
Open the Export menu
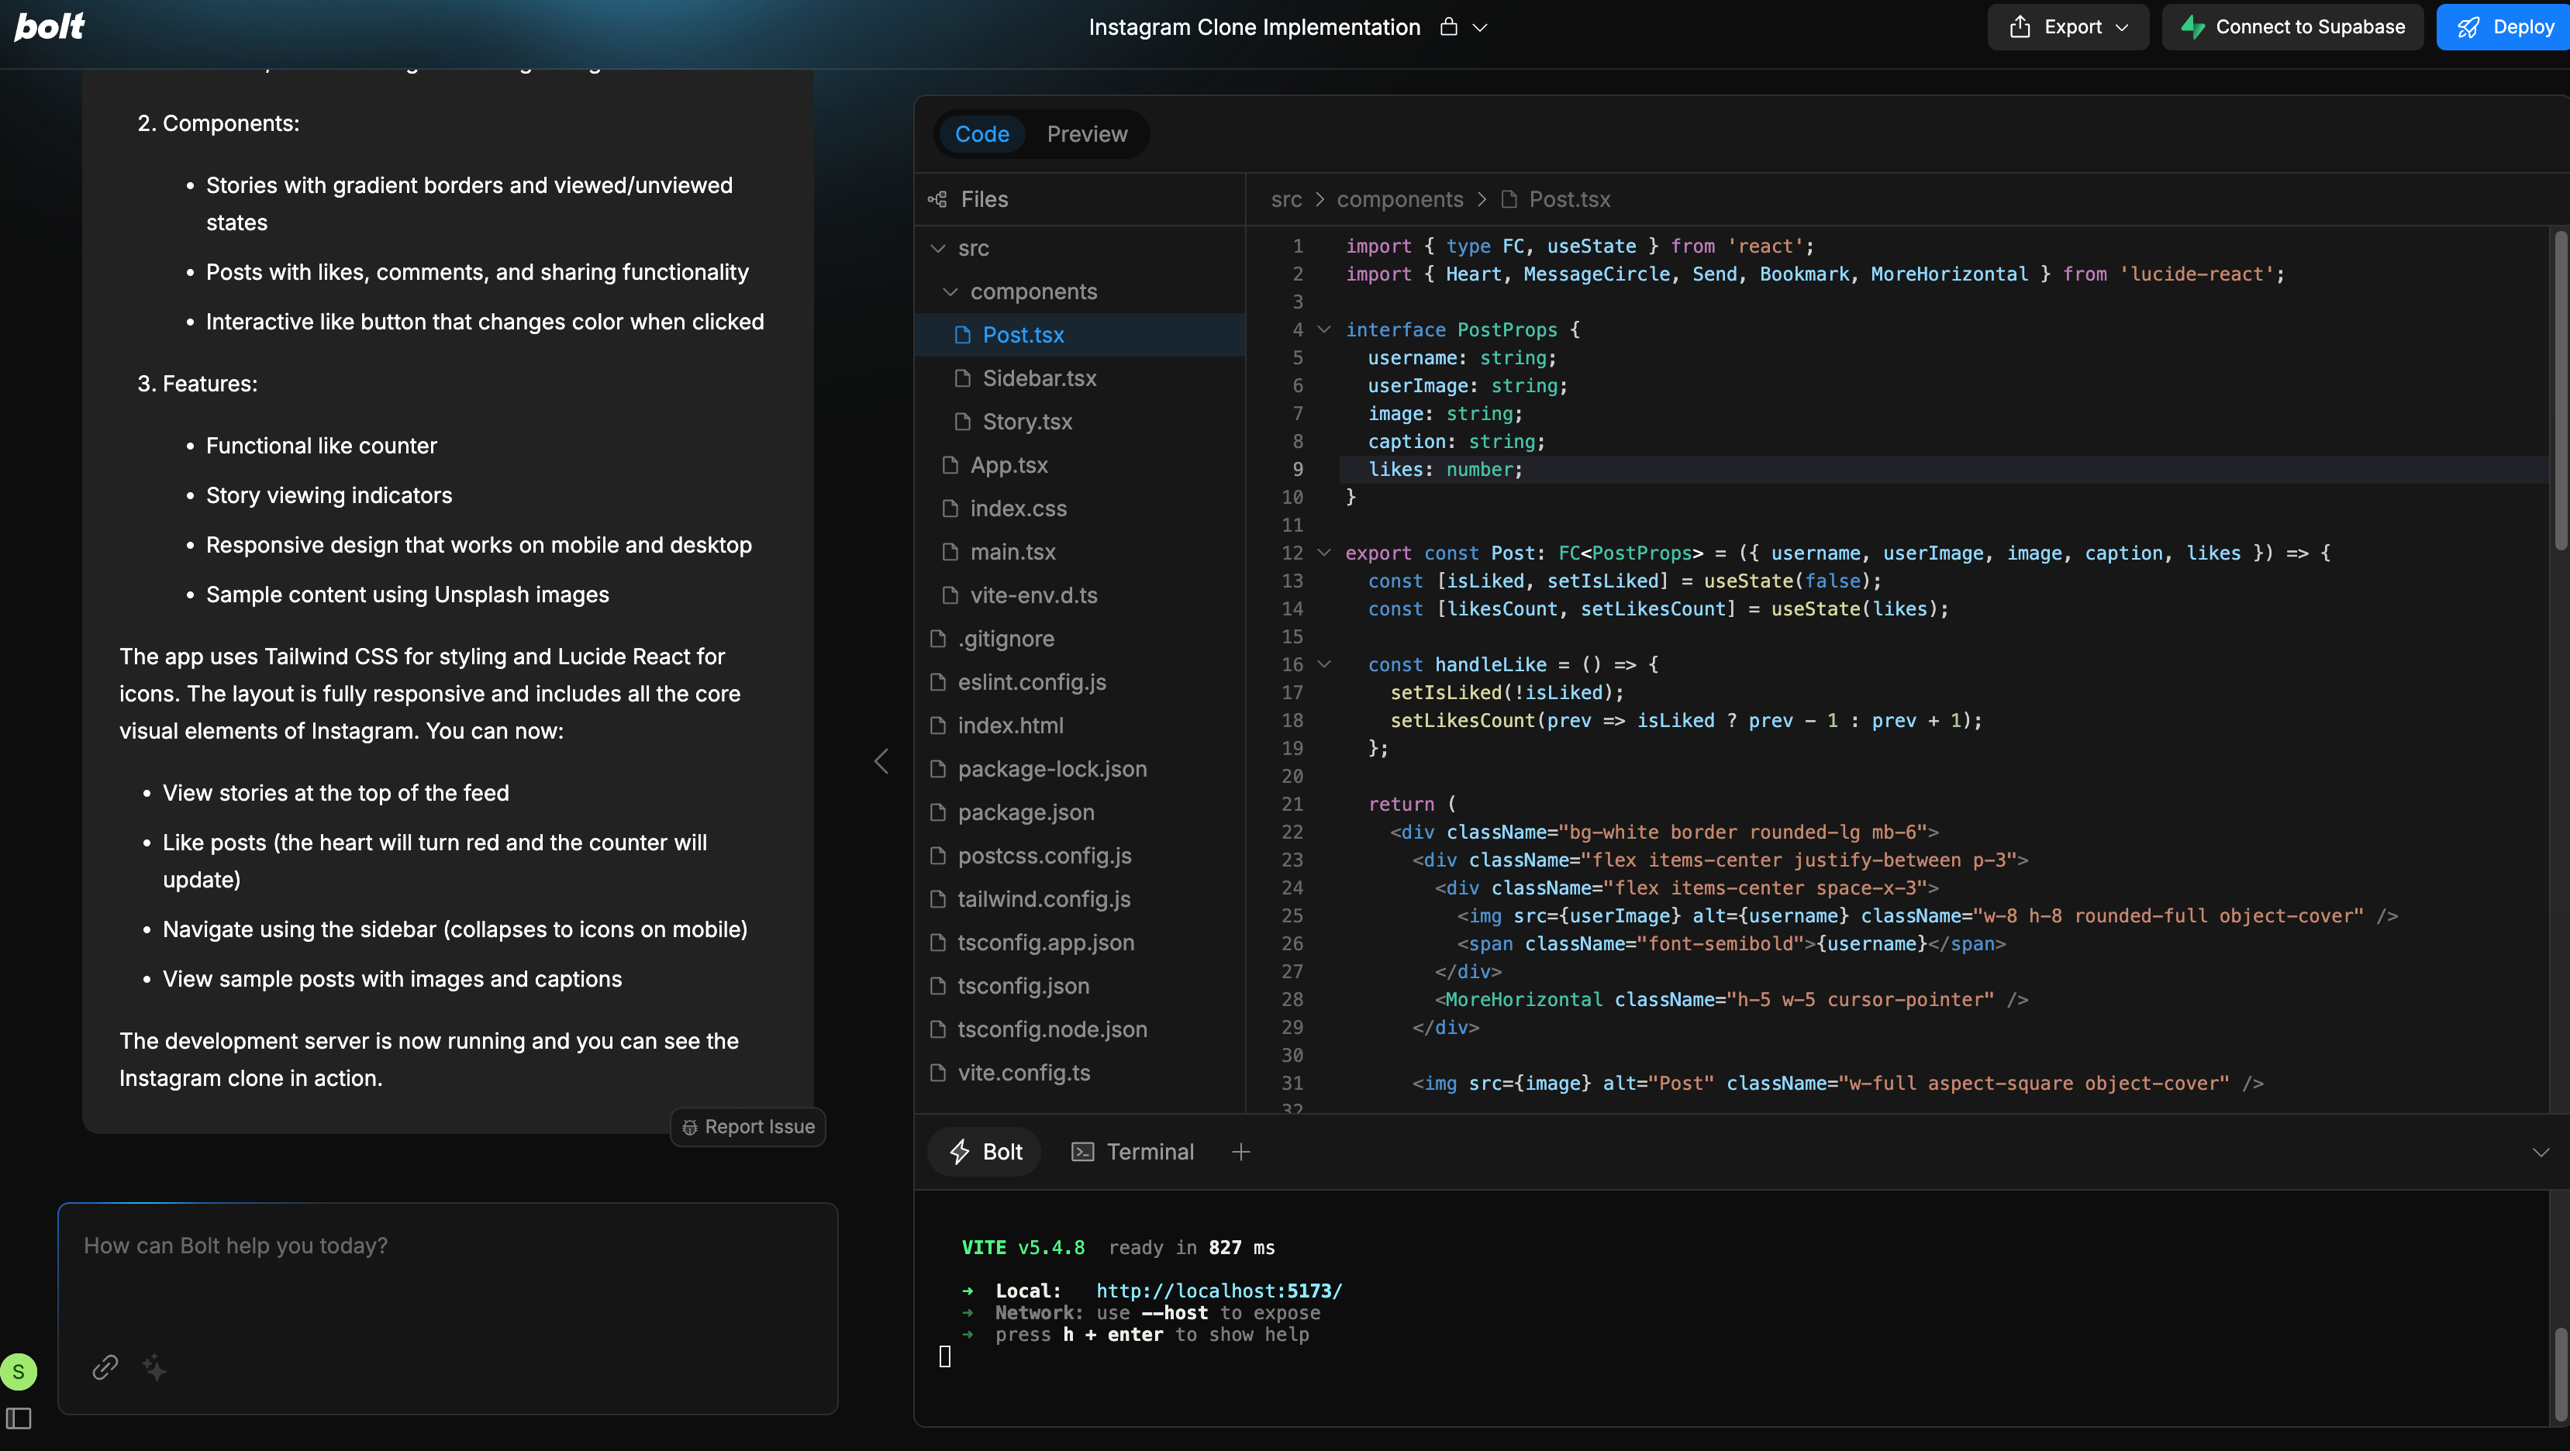click(x=2067, y=27)
